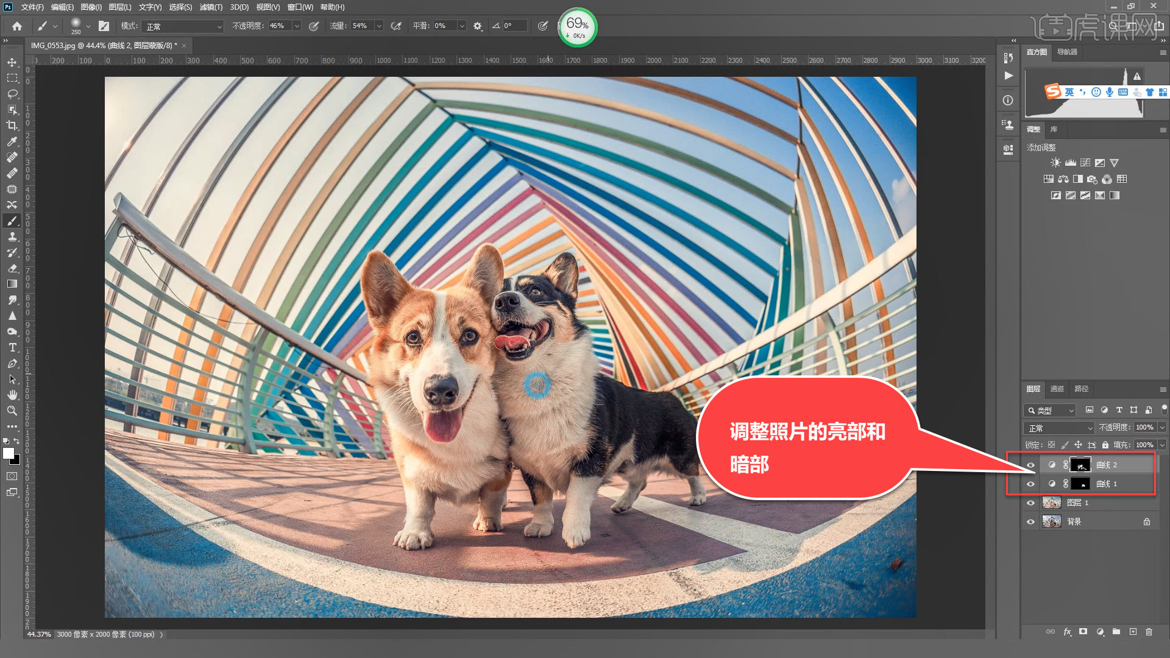The image size is (1170, 658).
Task: Switch to the 导航器 panel tab
Action: tap(1066, 52)
